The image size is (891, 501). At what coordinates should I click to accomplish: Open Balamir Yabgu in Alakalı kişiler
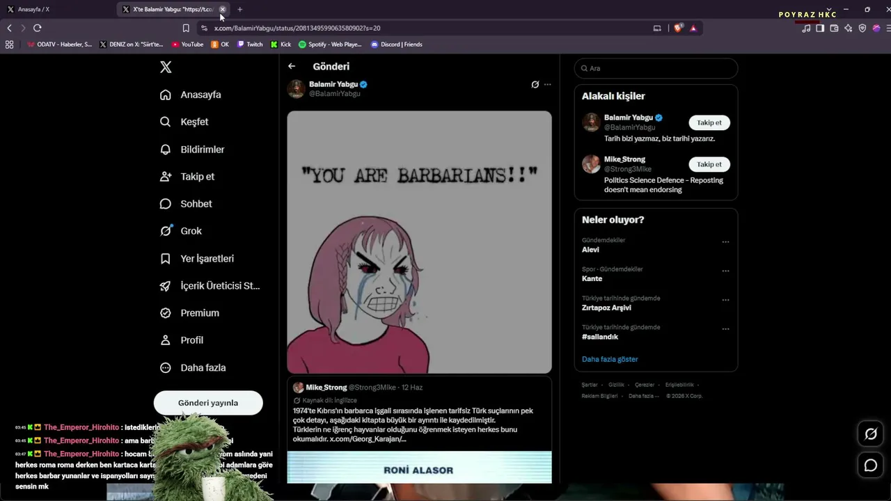tap(629, 118)
